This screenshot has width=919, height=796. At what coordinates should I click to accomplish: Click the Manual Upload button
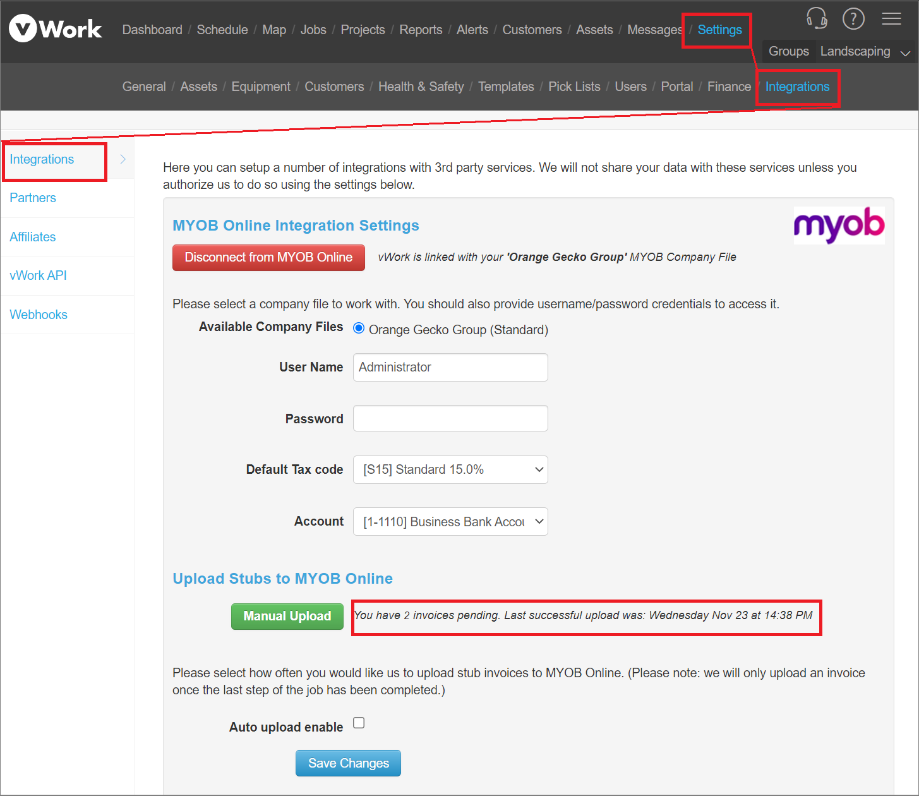coord(287,616)
